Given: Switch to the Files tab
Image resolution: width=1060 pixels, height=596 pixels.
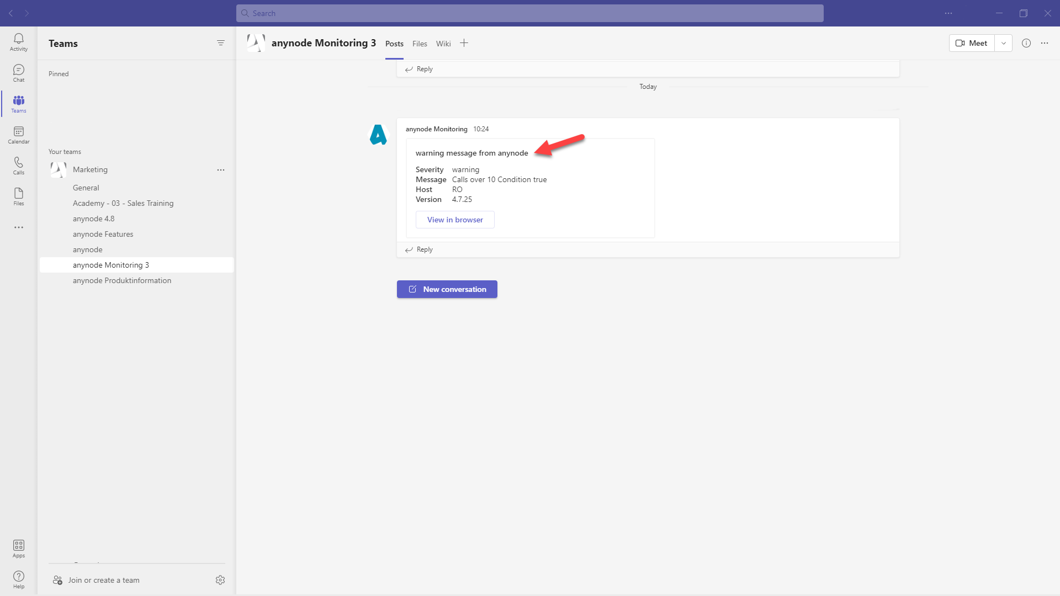Looking at the screenshot, I should (420, 44).
